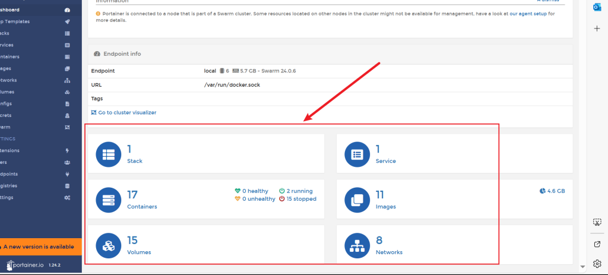Viewport: 608px width, 275px height.
Task: Open the Containers dashboard tile icon
Action: click(108, 200)
